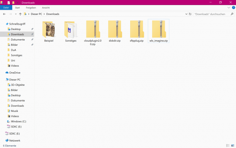Expand the ribbon using the chevron
The height and width of the screenshot is (148, 236).
pyautogui.click(x=229, y=7)
